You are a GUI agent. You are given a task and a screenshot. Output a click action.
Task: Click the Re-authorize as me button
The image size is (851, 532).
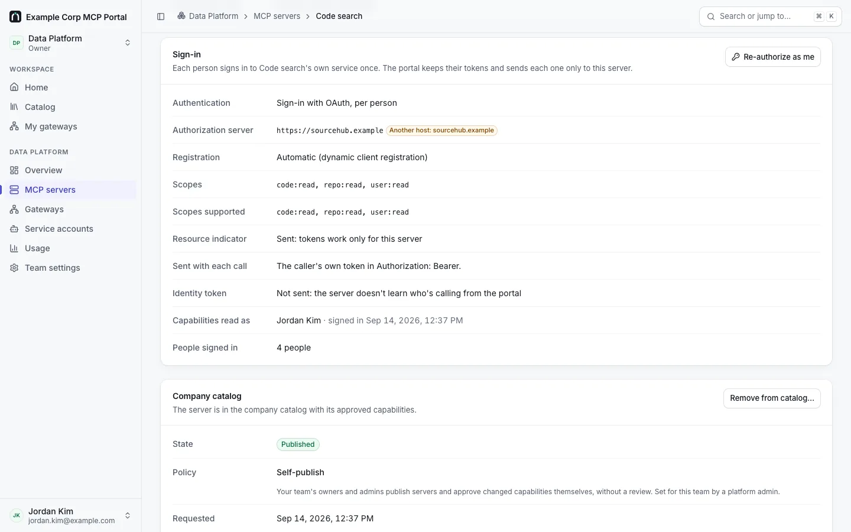coord(772,57)
